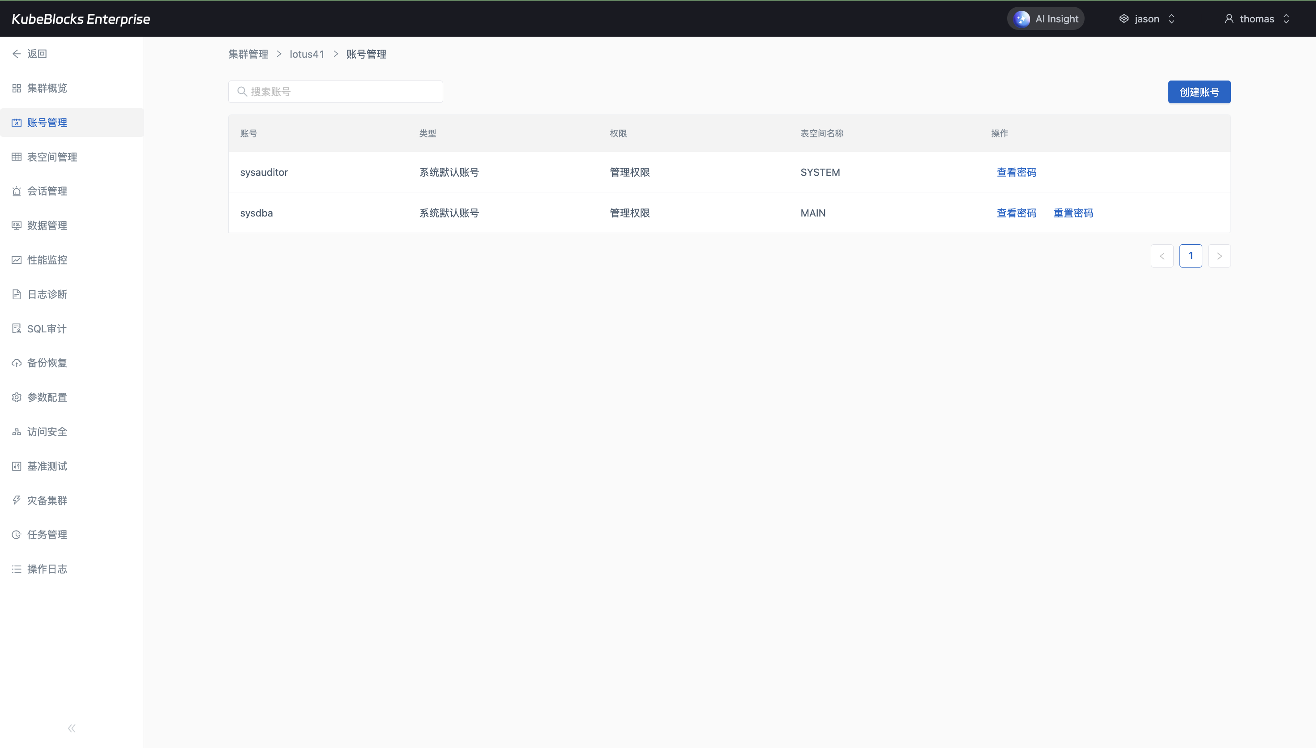Click the back arrow icon labeled 返回
This screenshot has width=1316, height=748.
pyautogui.click(x=17, y=54)
